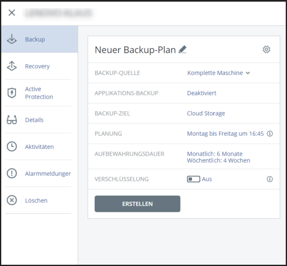The width and height of the screenshot is (287, 266).
Task: Select Löschen in the sidebar
Action: pyautogui.click(x=36, y=200)
